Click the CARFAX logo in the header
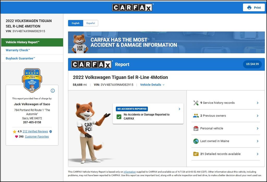The height and width of the screenshot is (182, 267). coord(132,7)
